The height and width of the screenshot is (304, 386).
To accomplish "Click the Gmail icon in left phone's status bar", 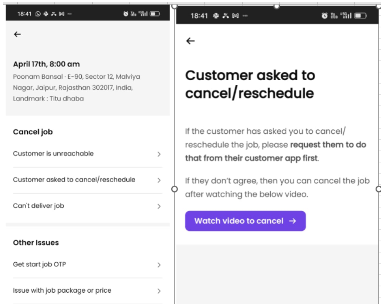I will [60, 14].
